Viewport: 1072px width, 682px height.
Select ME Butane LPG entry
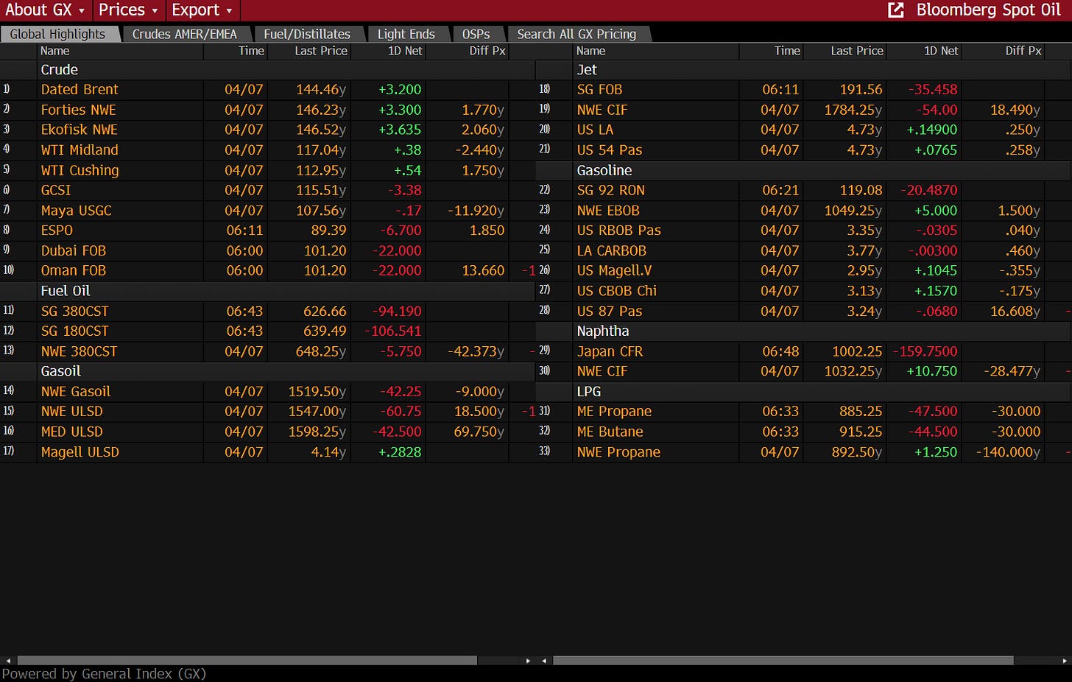pos(804,432)
